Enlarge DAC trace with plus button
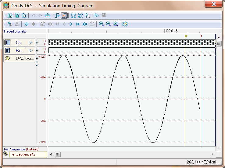225x168 pixels. [x=37, y=58]
